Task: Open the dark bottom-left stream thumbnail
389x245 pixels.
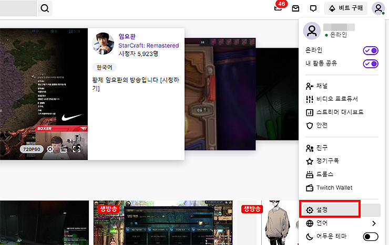Action: [x=44, y=223]
